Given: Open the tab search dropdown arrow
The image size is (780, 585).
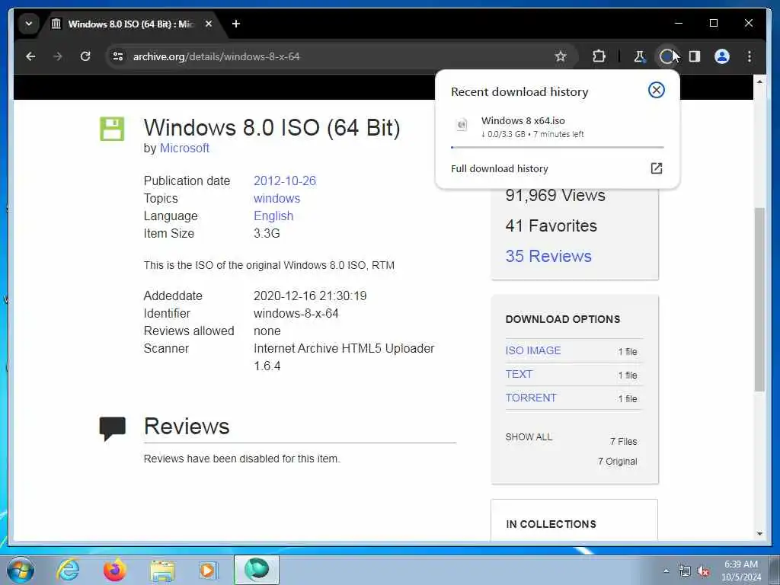Looking at the screenshot, I should (29, 24).
